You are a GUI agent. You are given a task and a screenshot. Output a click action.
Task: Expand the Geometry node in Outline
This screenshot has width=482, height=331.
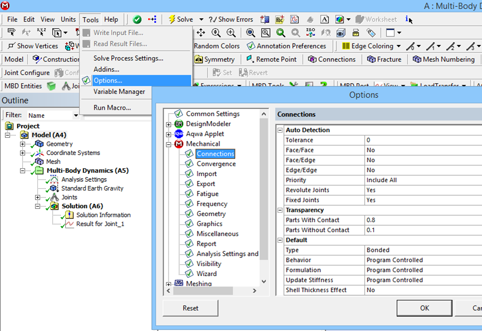pyautogui.click(x=22, y=144)
